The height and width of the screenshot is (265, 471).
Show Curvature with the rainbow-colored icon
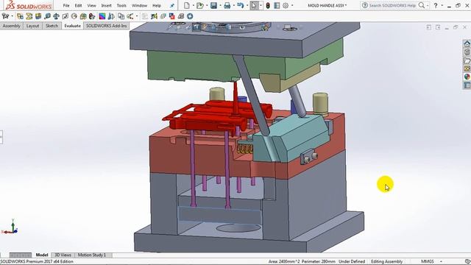pyautogui.click(x=102, y=16)
